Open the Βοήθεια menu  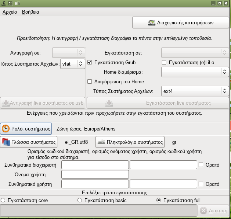(x=30, y=12)
